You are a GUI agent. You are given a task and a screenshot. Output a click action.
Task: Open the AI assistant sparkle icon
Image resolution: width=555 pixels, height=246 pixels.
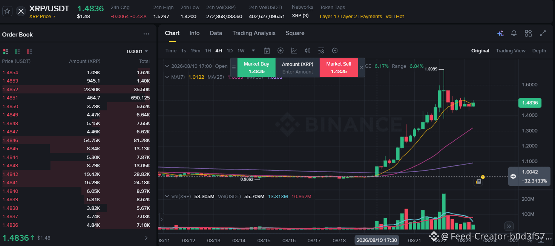pos(500,34)
